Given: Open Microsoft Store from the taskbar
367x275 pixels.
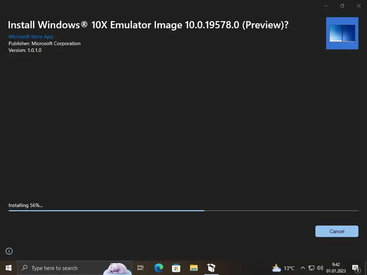Looking at the screenshot, I should click(176, 268).
